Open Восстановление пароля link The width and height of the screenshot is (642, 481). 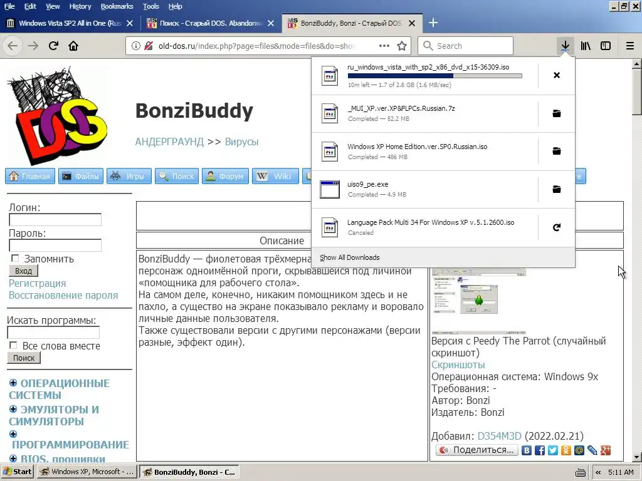[x=63, y=296]
